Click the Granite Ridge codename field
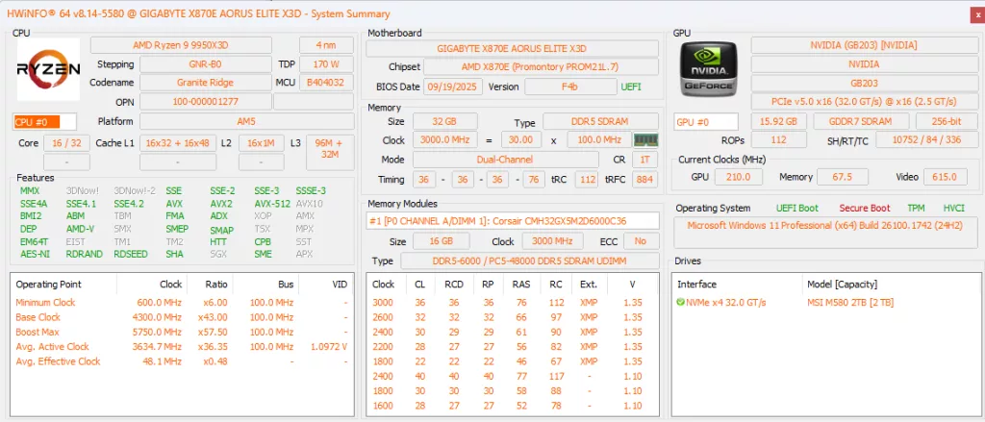Image resolution: width=985 pixels, height=422 pixels. (x=206, y=83)
